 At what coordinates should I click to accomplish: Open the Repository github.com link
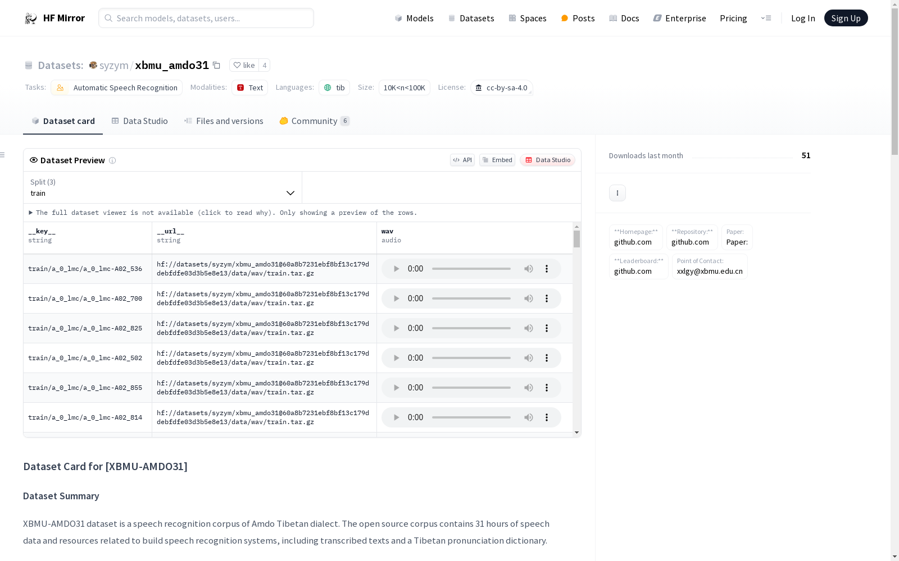coord(692,237)
